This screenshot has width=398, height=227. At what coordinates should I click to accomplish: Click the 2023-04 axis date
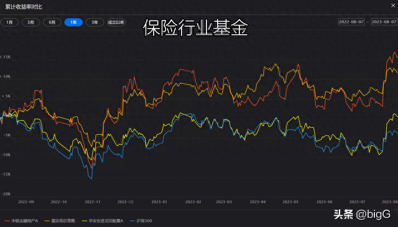(x=257, y=202)
